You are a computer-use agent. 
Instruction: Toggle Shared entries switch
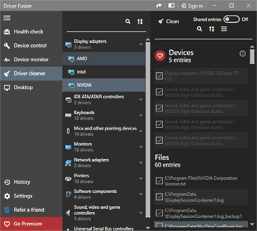[x=231, y=19]
